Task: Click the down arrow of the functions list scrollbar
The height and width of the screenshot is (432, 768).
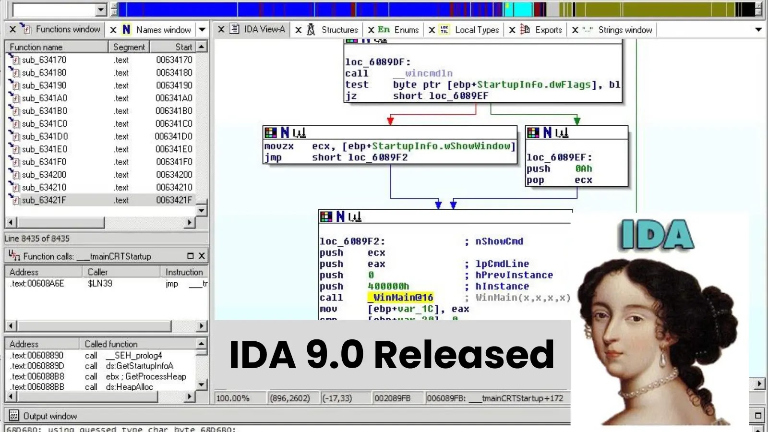Action: click(202, 210)
